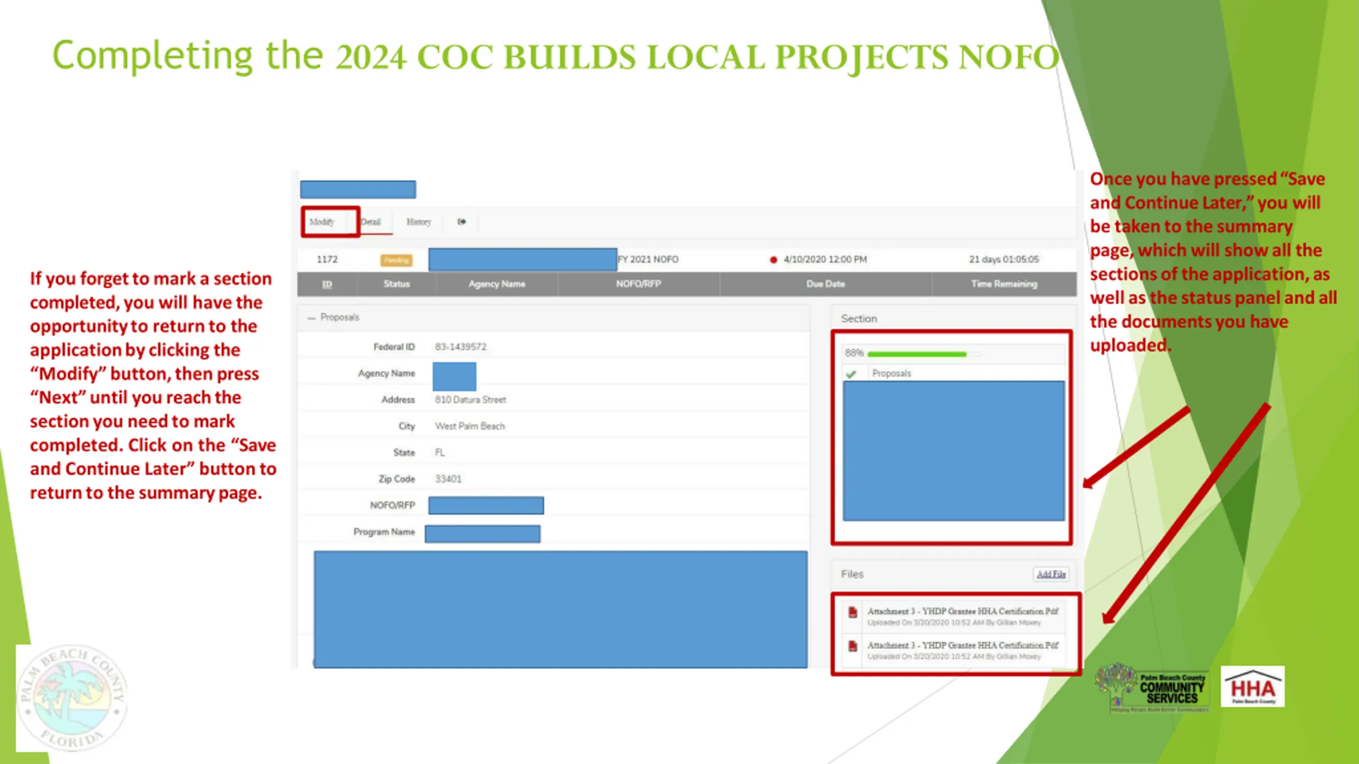Click the Status column header

397,284
